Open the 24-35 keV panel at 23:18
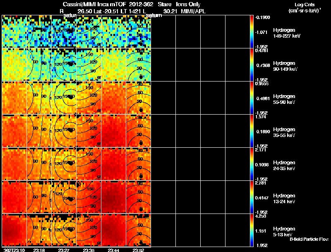The image size is (331, 252). click(x=39, y=164)
